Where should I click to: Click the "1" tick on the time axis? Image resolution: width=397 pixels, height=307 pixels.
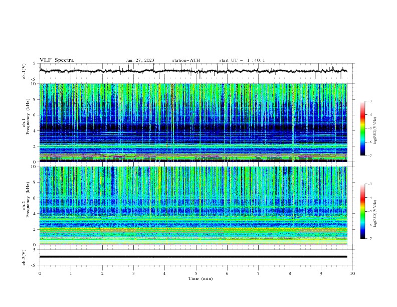point(71,273)
